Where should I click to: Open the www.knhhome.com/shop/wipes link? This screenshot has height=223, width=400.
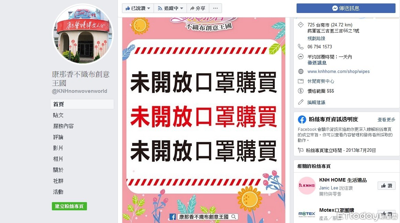338,72
